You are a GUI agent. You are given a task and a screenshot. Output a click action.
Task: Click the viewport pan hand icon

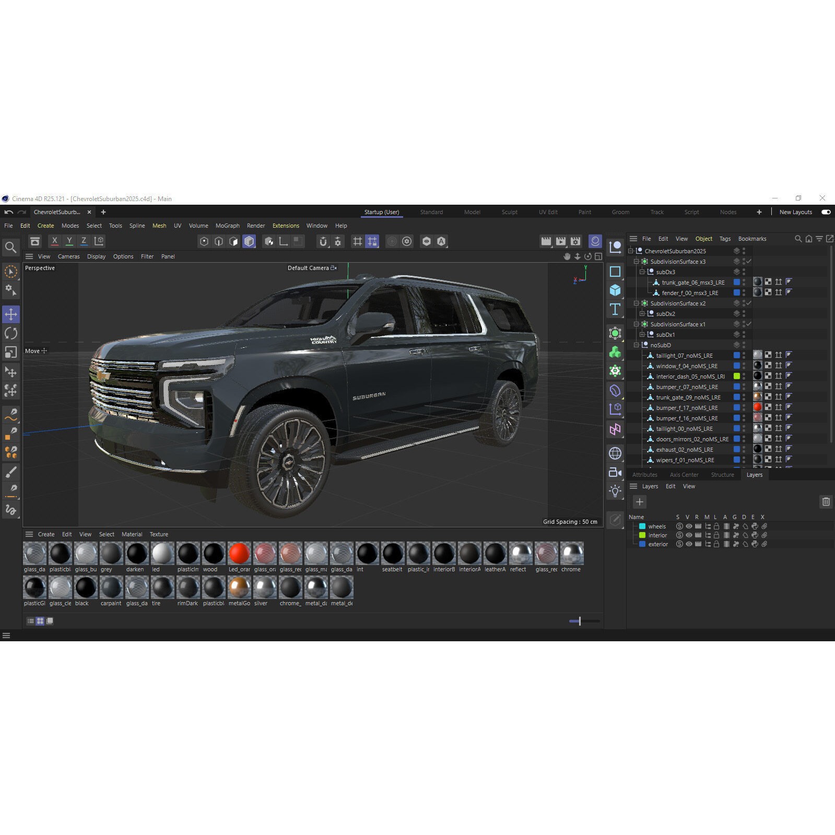coord(567,256)
